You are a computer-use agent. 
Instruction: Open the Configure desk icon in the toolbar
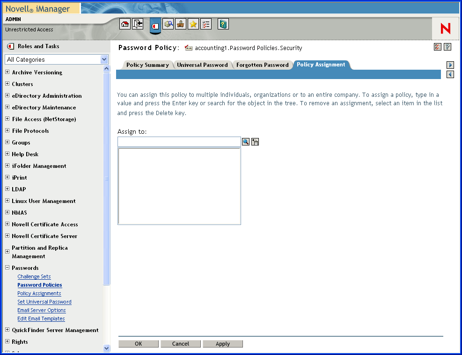pos(180,23)
